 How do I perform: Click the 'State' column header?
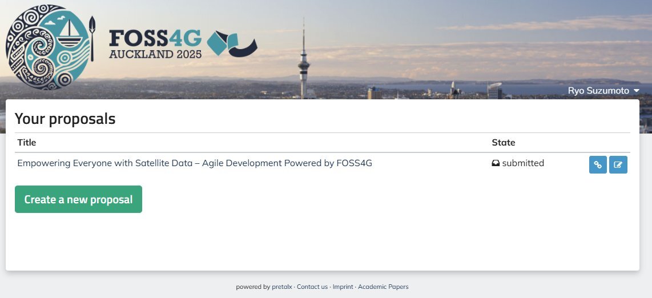[503, 143]
